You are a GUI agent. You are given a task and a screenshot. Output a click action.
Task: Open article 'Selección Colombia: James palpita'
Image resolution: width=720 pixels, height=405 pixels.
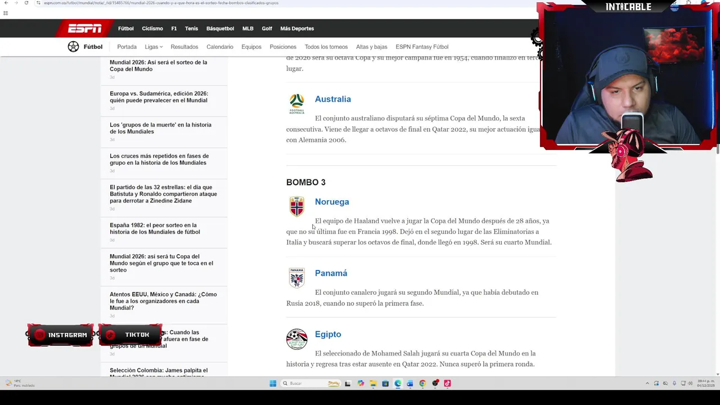pyautogui.click(x=159, y=372)
